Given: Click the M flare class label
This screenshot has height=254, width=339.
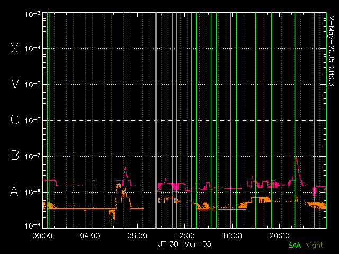Looking at the screenshot, I should [x=15, y=84].
